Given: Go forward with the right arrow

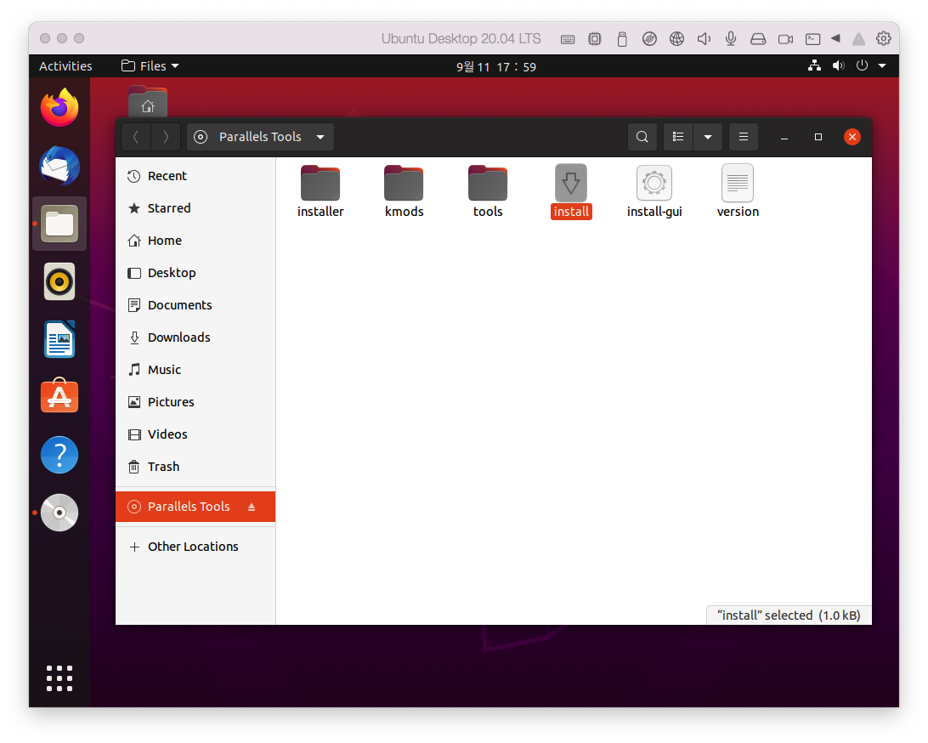Looking at the screenshot, I should (166, 138).
